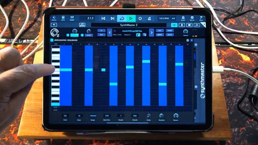Viewport: 258px width, 145px height.
Task: Open the Keys panel icon
Action: pyautogui.click(x=63, y=18)
